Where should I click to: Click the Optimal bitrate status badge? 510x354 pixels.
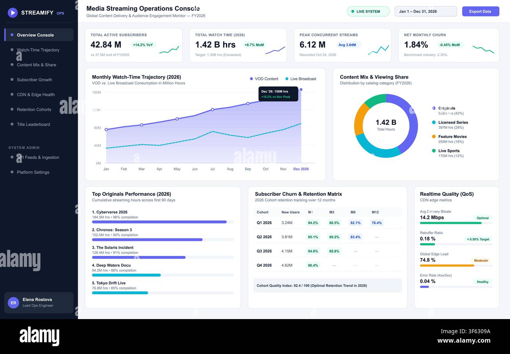483,218
